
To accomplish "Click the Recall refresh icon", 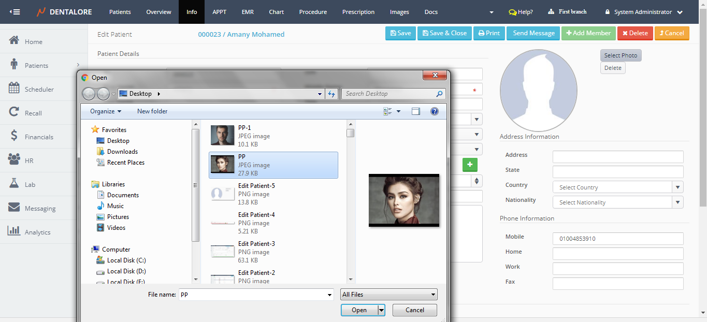I will pyautogui.click(x=14, y=112).
